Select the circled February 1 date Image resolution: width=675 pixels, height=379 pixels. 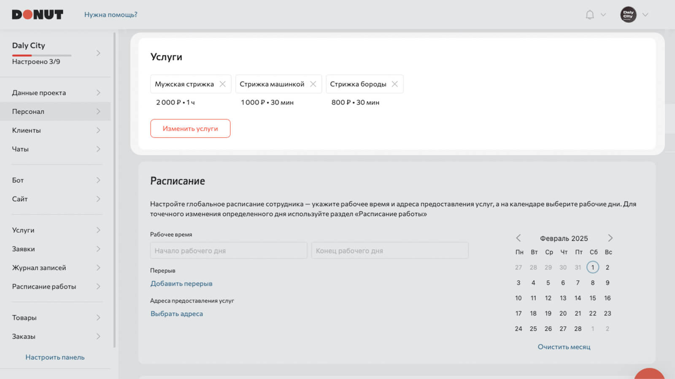(x=593, y=267)
